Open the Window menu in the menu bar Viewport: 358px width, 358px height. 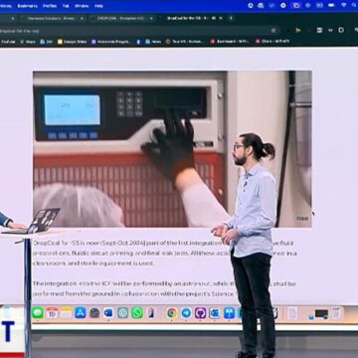click(82, 6)
